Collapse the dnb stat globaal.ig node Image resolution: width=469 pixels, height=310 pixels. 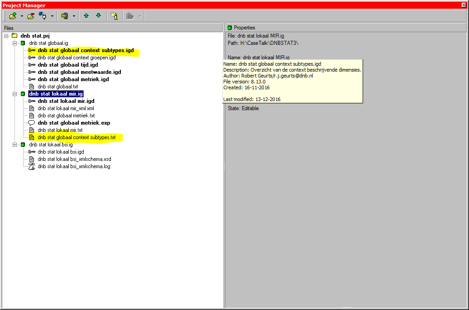coord(15,43)
